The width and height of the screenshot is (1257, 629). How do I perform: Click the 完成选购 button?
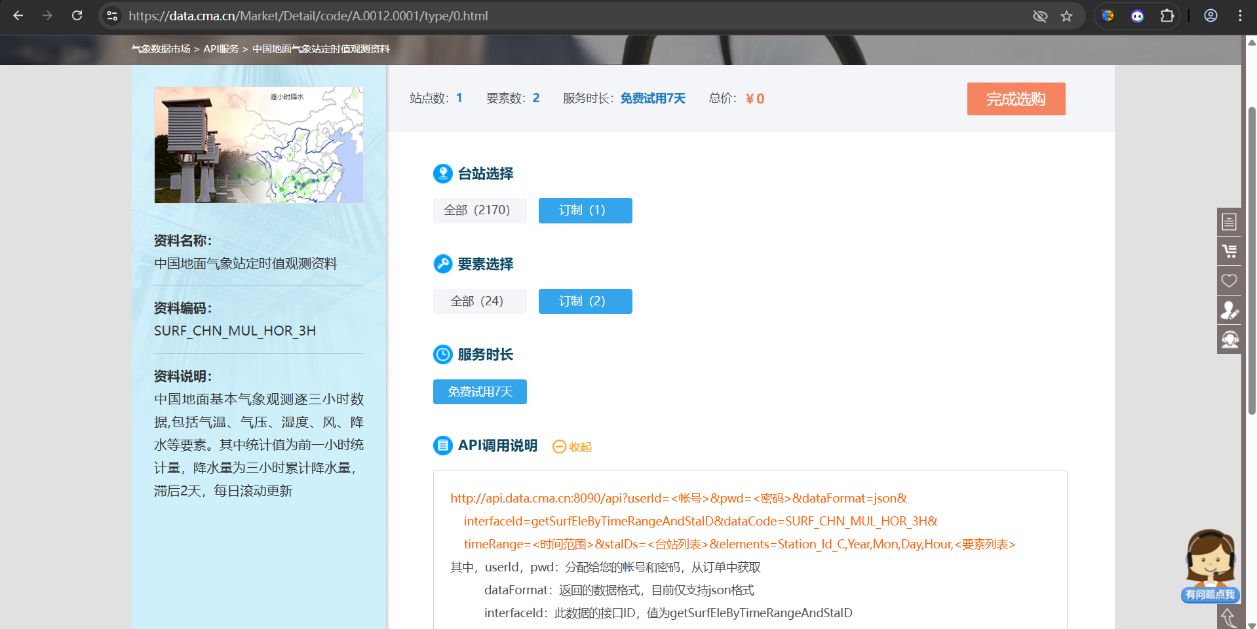(1016, 99)
